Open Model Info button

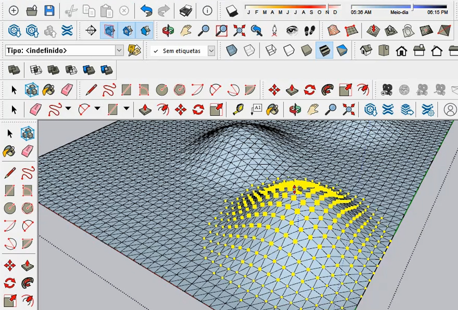[x=207, y=10]
